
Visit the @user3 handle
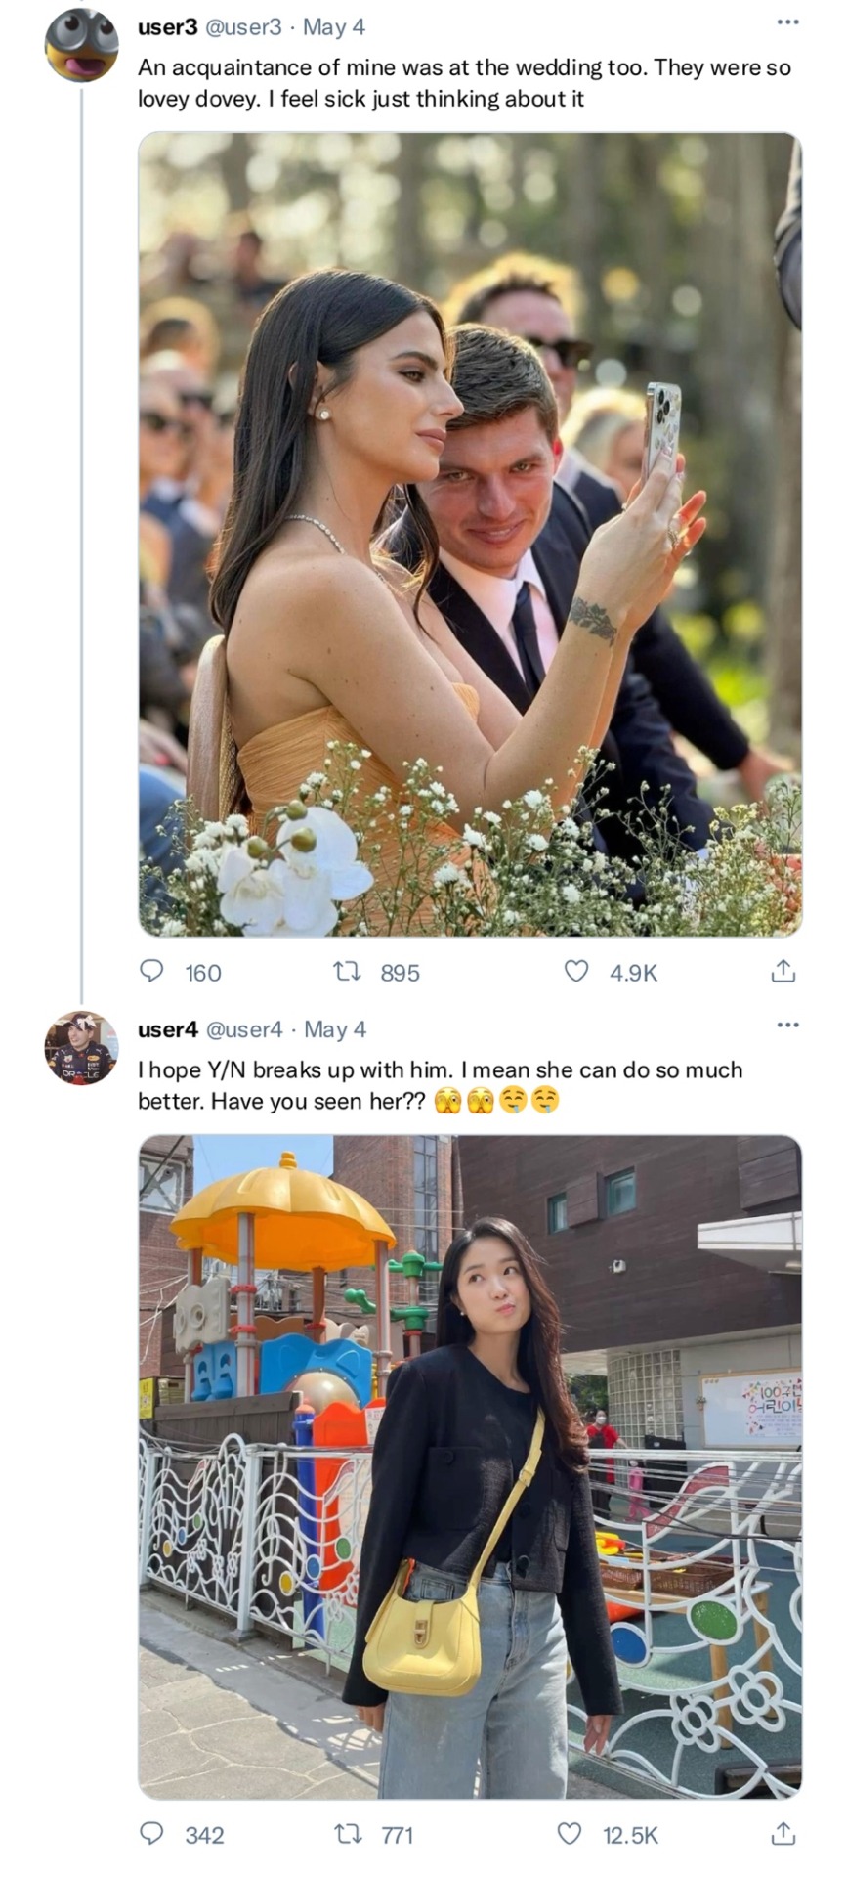click(x=242, y=27)
